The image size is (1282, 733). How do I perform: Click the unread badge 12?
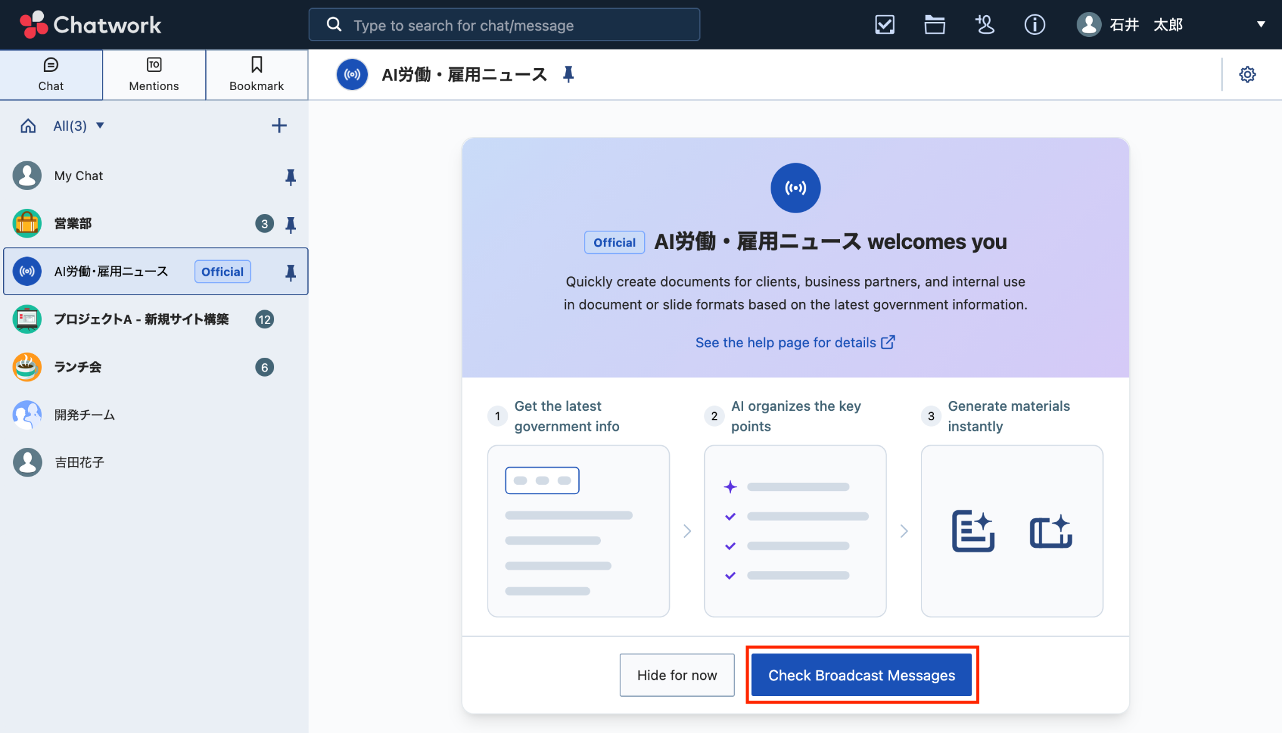(265, 320)
